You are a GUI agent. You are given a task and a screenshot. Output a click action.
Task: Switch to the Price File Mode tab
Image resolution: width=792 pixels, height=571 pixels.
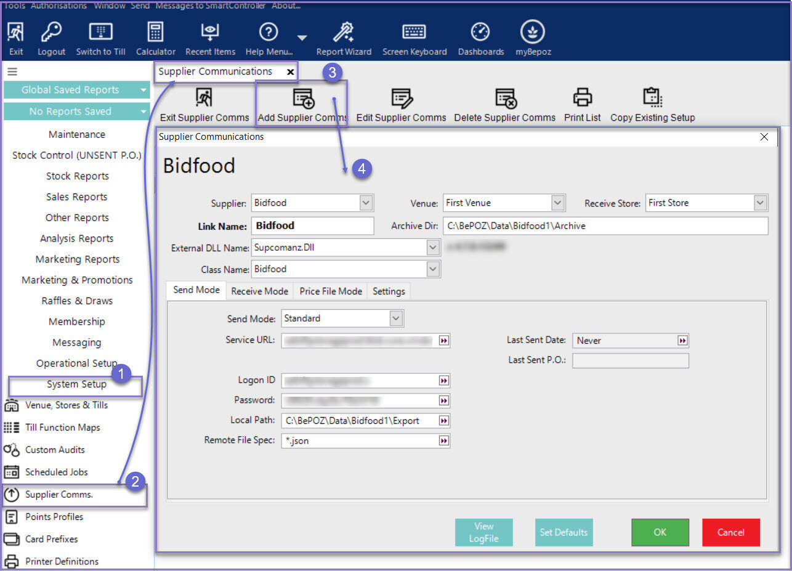(x=331, y=291)
